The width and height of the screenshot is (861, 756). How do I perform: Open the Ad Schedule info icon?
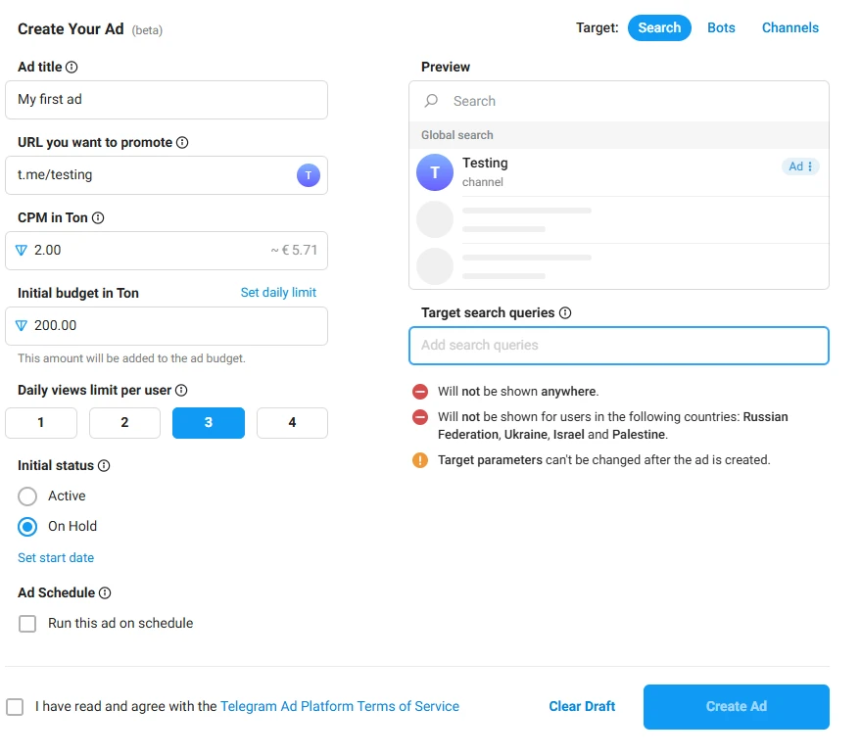105,592
